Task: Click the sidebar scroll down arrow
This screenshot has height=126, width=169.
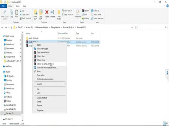Action: coord(22,120)
